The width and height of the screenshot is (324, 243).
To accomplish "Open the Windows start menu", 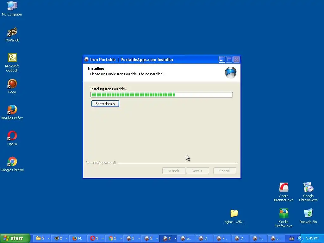I will pyautogui.click(x=15, y=238).
